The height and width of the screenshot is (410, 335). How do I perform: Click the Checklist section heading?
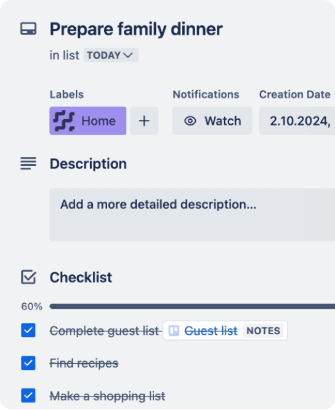click(81, 277)
